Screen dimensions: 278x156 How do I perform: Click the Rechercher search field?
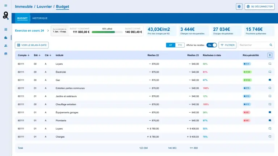(x=256, y=45)
